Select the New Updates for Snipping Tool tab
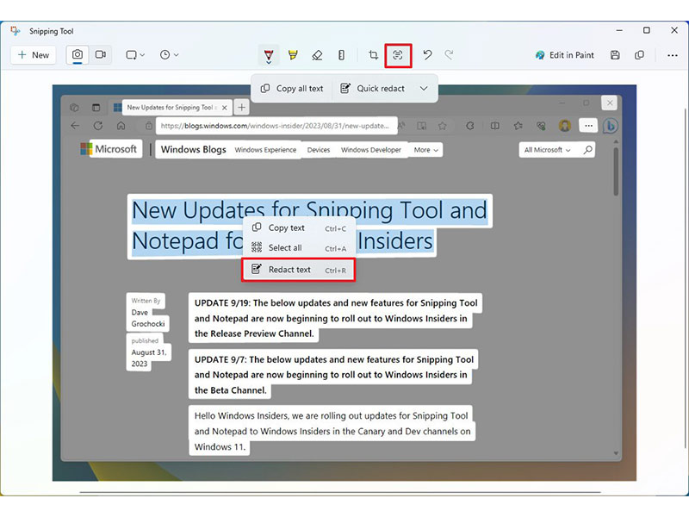Viewport: 689px width, 517px height. click(171, 107)
